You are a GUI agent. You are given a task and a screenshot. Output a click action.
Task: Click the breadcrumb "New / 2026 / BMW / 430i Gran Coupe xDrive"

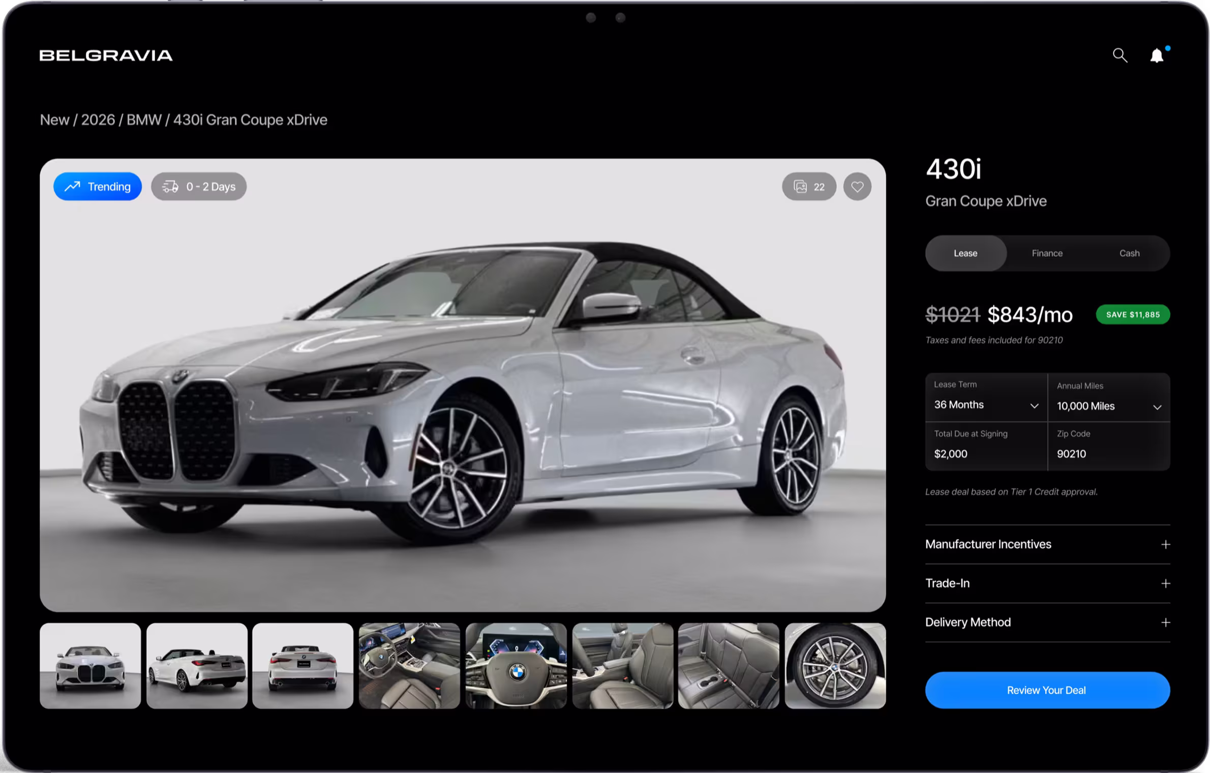click(x=184, y=120)
